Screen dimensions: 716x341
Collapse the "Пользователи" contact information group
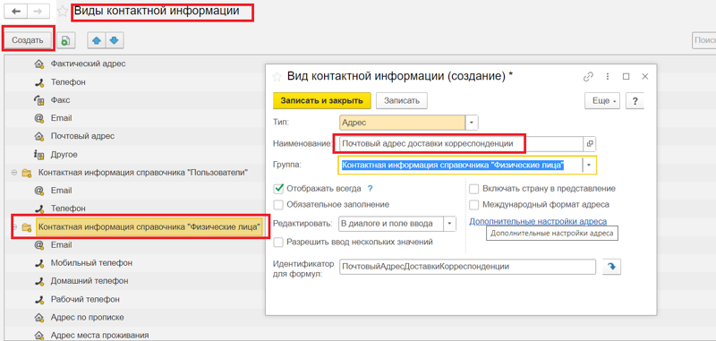[13, 173]
